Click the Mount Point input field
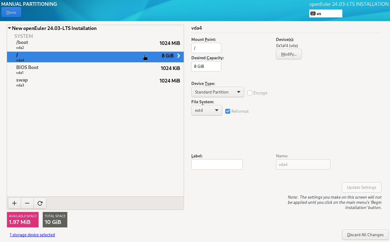Screen dimensions: 390x242 [206, 48]
